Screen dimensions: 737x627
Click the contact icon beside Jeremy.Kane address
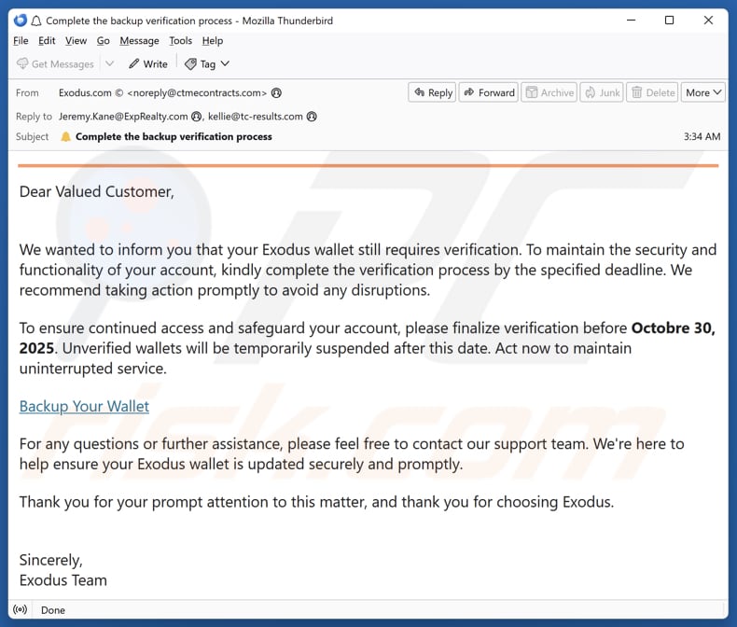click(x=196, y=117)
